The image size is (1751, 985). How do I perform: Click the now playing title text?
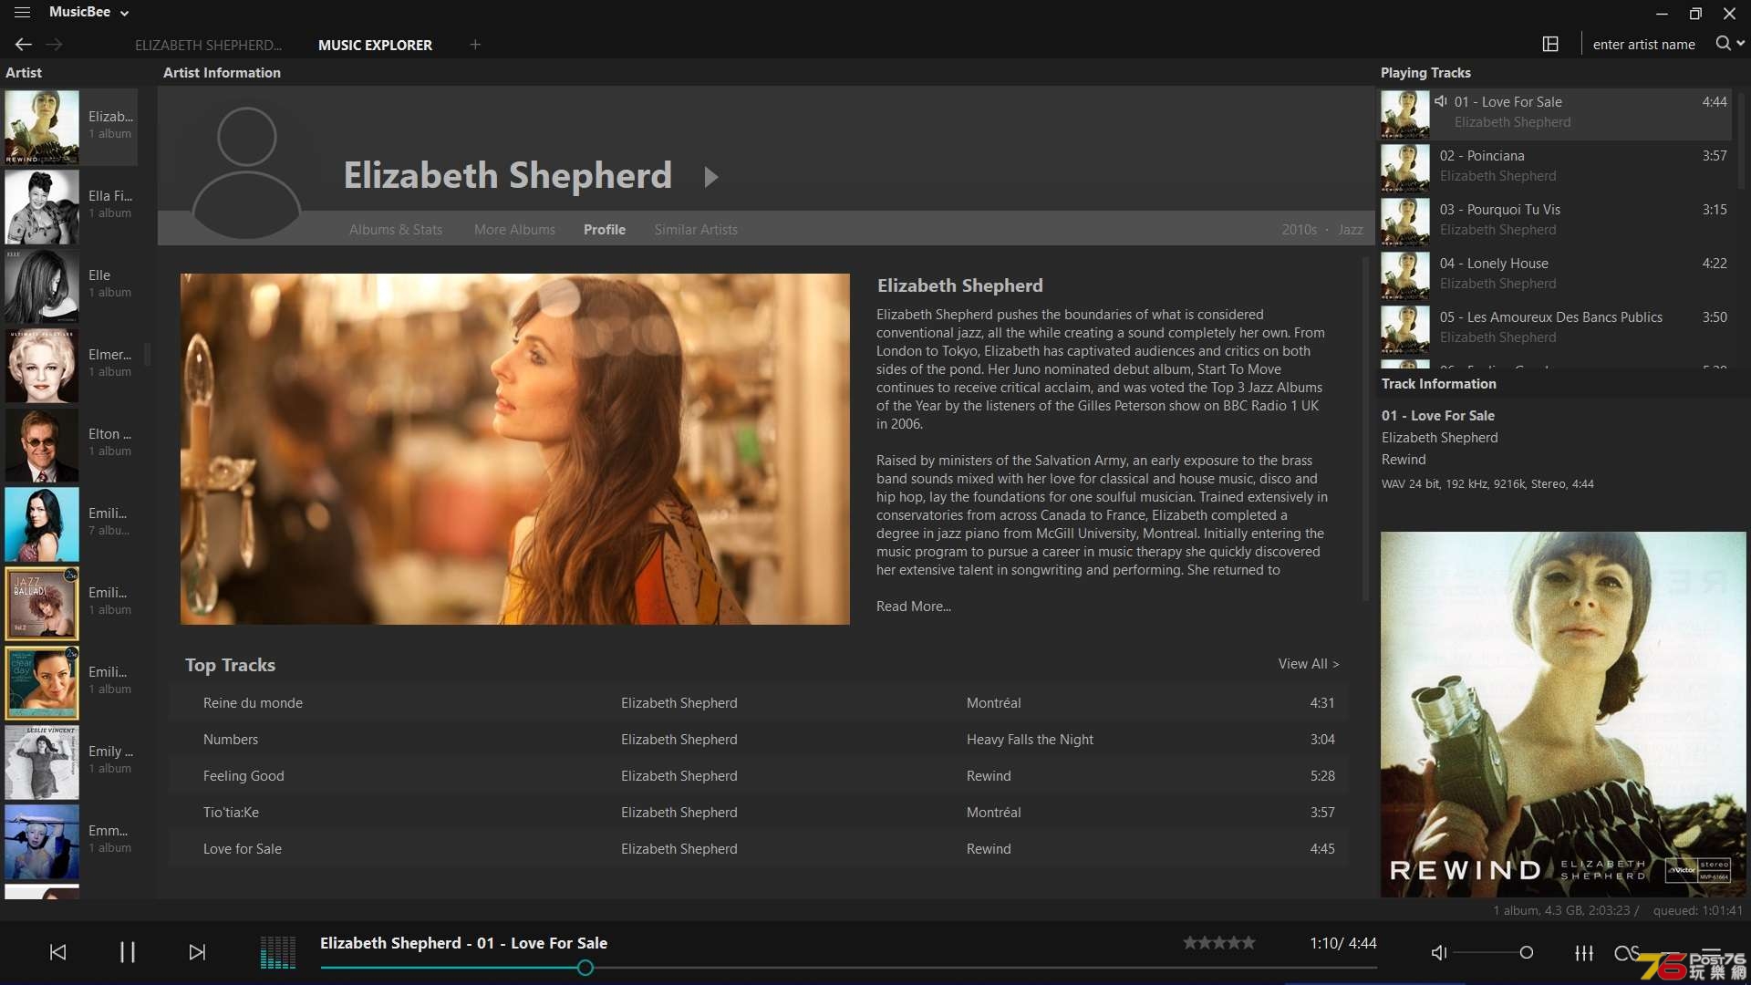pos(463,943)
